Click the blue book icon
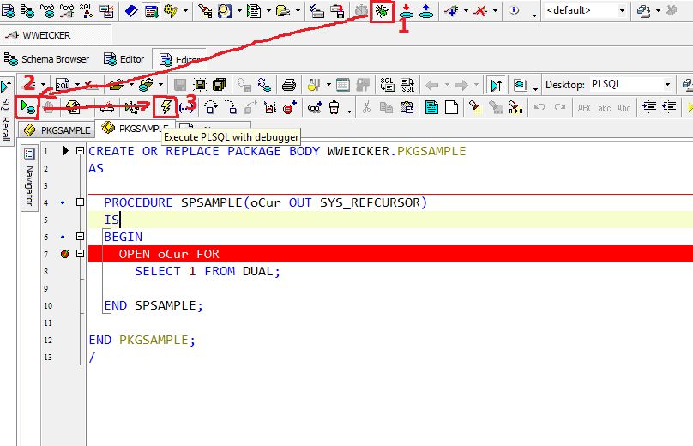 [131, 11]
